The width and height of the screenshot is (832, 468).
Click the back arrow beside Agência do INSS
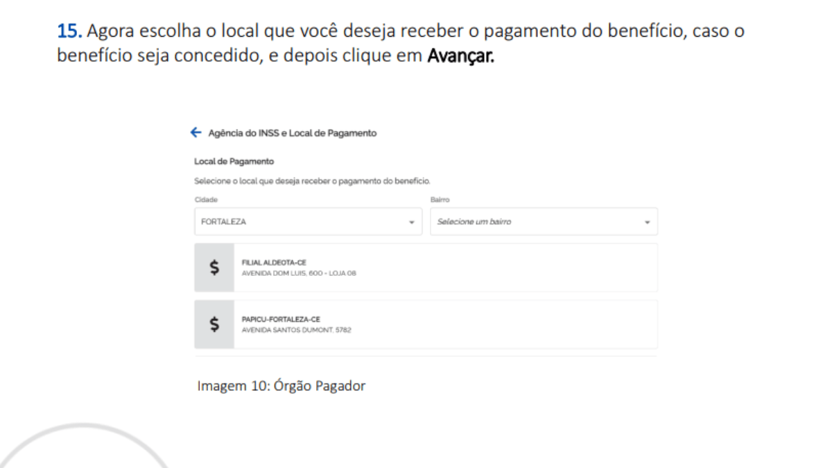point(196,133)
